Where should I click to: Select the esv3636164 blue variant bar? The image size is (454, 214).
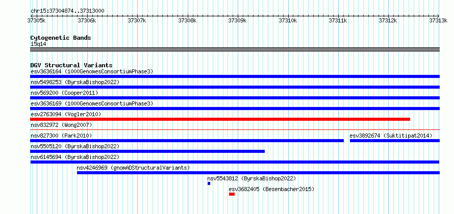click(235, 76)
